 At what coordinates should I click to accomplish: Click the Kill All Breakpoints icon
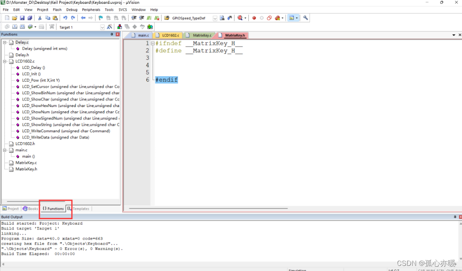277,18
